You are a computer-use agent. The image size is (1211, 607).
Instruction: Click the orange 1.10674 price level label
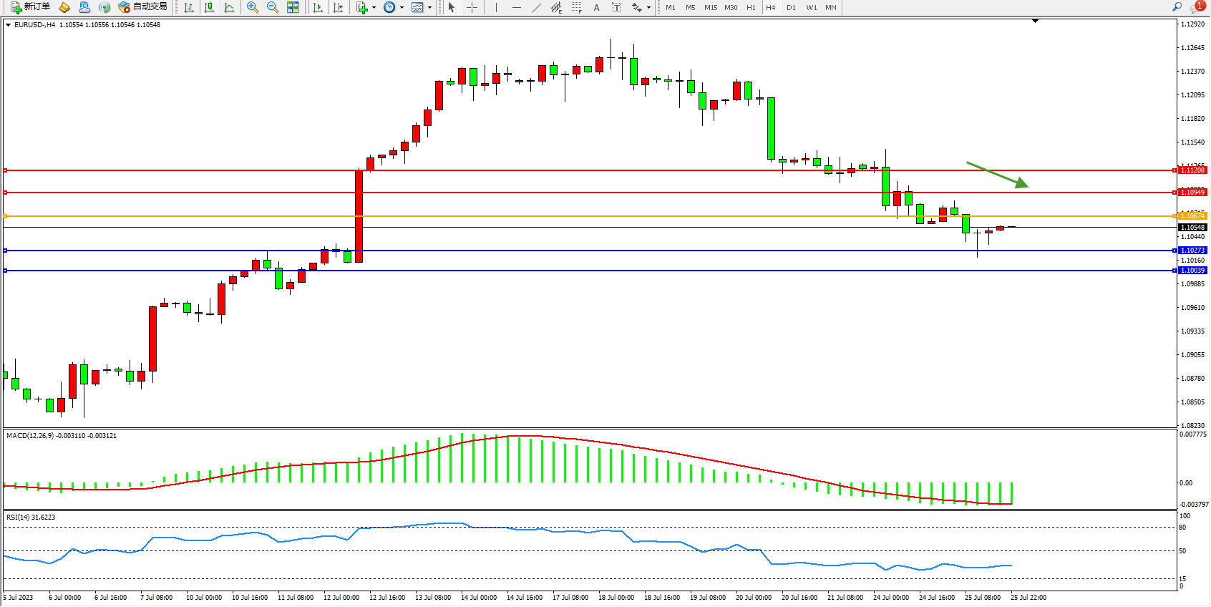(1192, 215)
